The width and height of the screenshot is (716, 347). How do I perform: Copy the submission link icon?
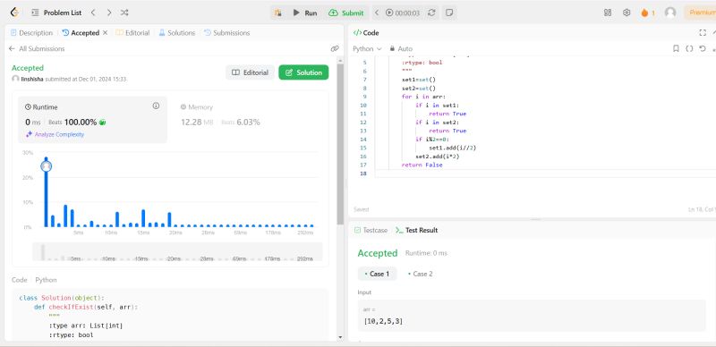click(x=335, y=48)
